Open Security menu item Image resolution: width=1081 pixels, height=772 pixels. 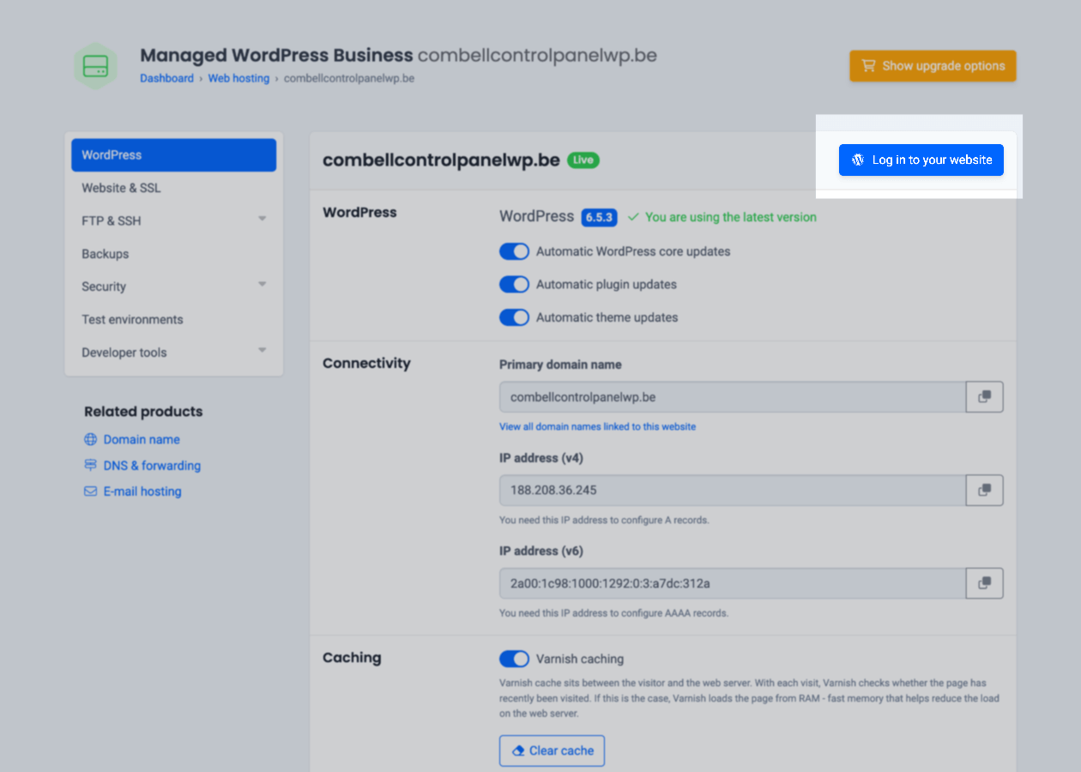coord(104,286)
